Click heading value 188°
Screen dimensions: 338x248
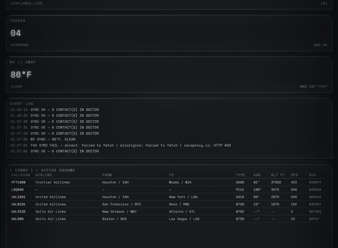point(257,190)
